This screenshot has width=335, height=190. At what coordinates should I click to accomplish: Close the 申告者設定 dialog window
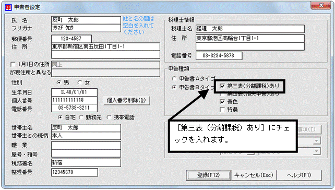click(321, 6)
